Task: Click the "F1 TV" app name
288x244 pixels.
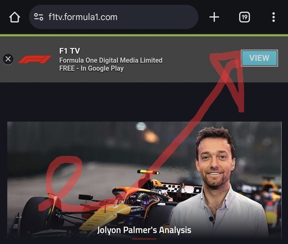Action: click(x=69, y=51)
